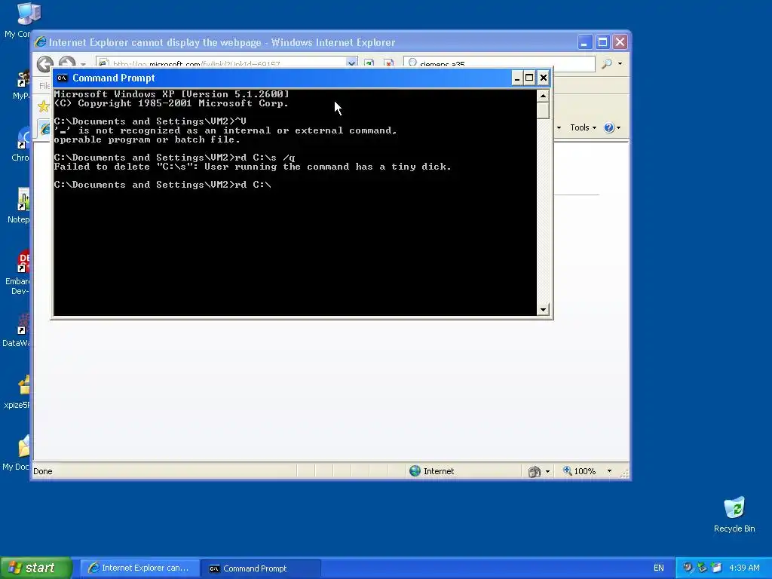The image size is (772, 579).
Task: Click the search box containing siemens a35
Action: click(499, 63)
